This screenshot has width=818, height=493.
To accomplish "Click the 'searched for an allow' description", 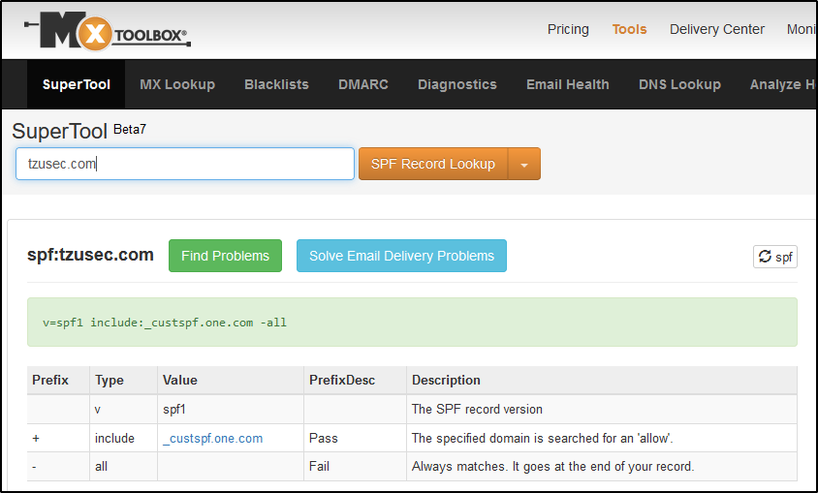I will click(543, 439).
